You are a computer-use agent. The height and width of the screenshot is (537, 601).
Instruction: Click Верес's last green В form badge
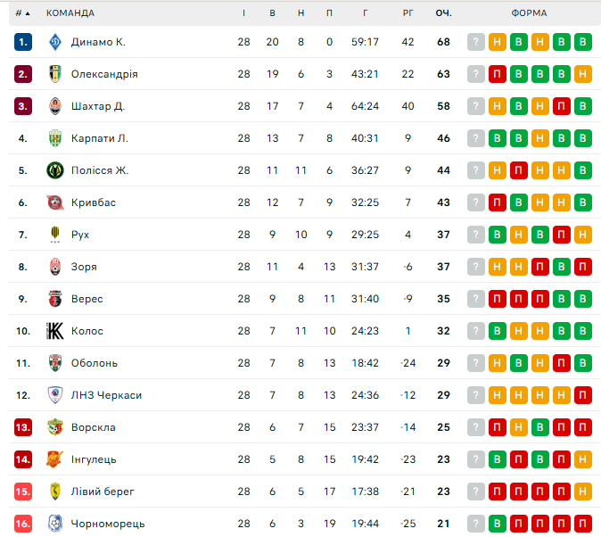(582, 299)
